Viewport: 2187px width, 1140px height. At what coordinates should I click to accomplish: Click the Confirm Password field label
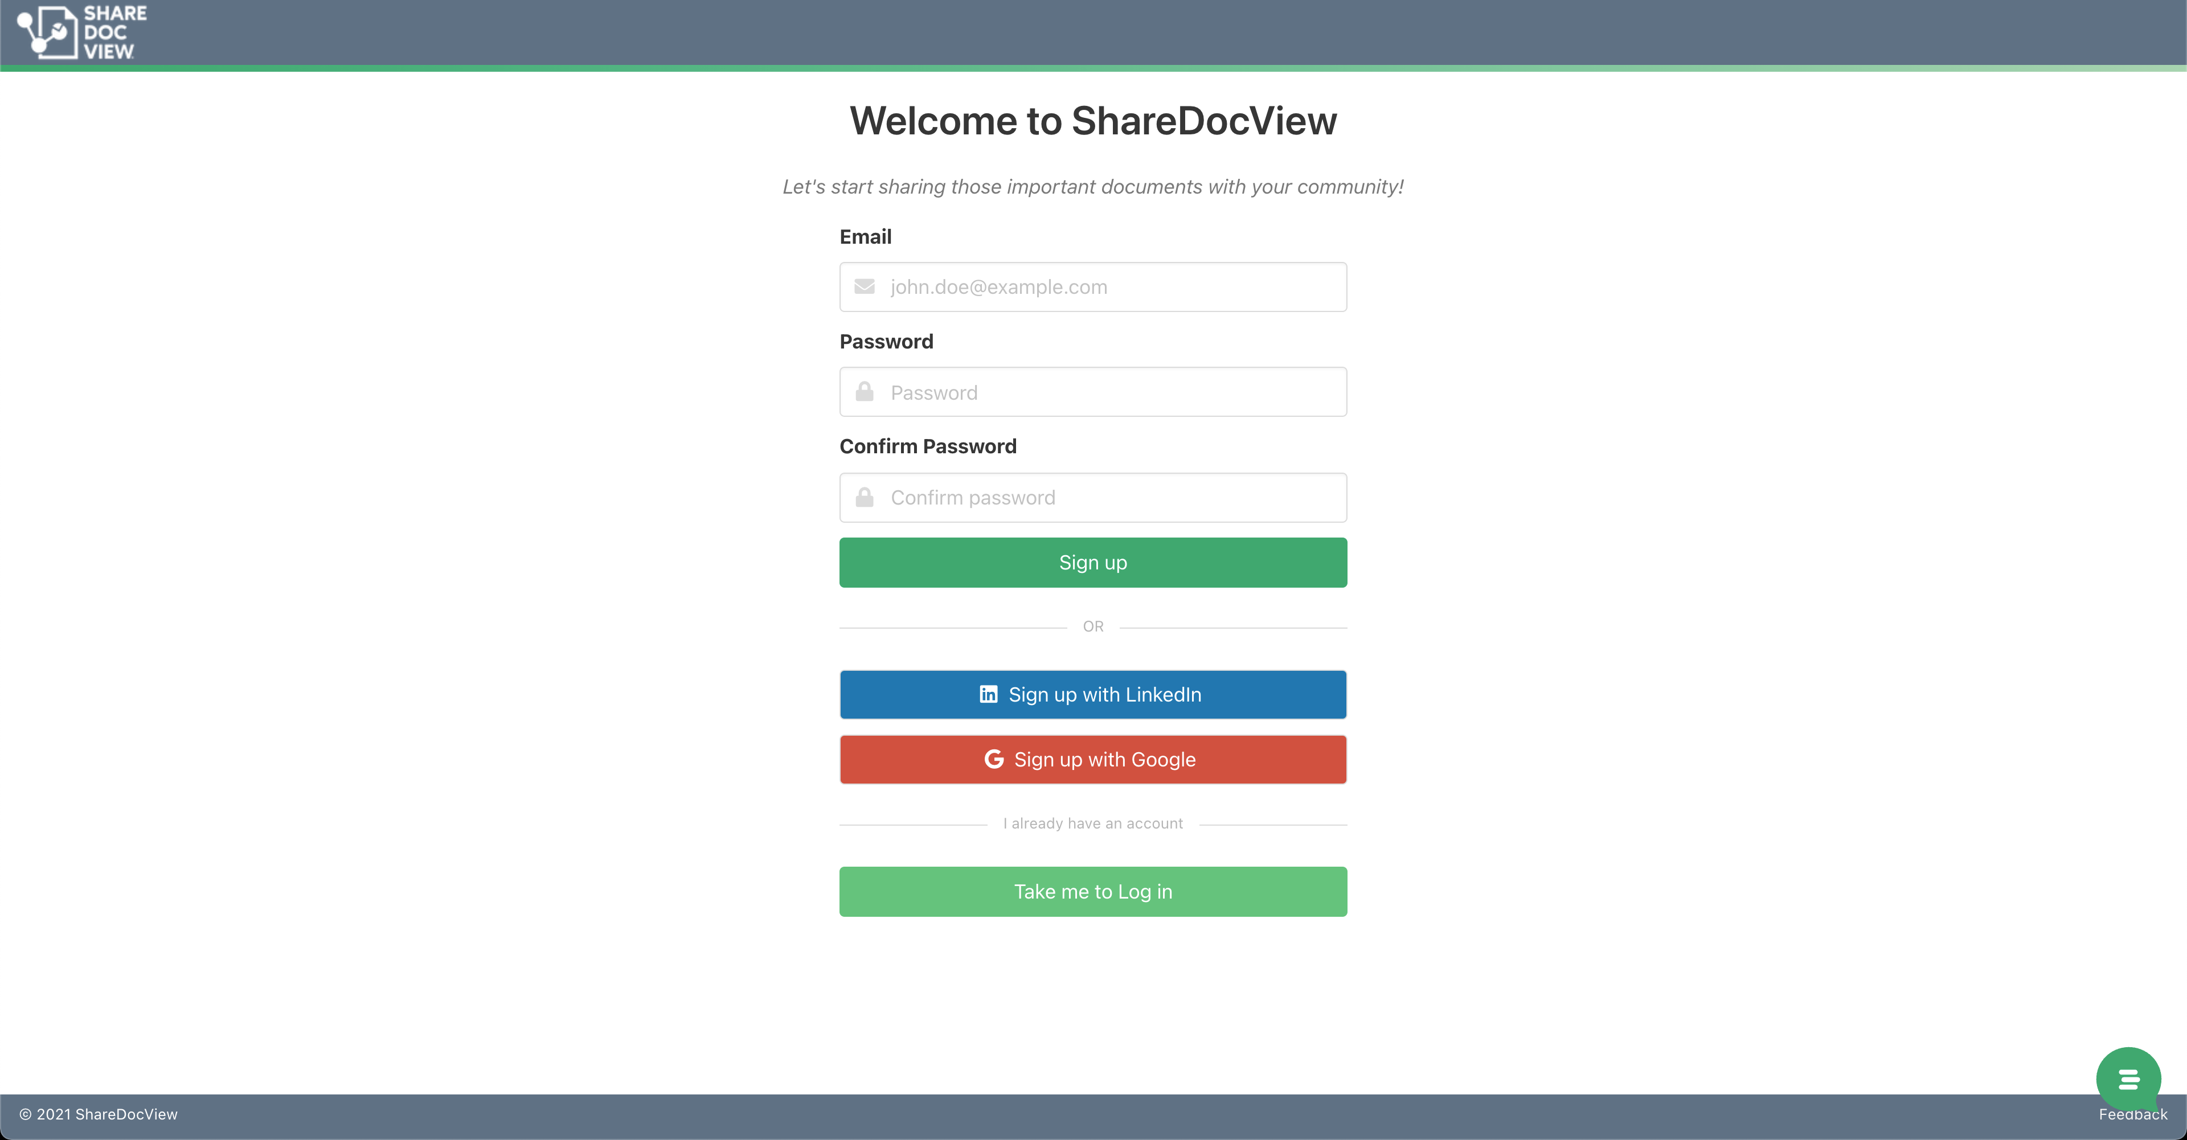pos(927,446)
